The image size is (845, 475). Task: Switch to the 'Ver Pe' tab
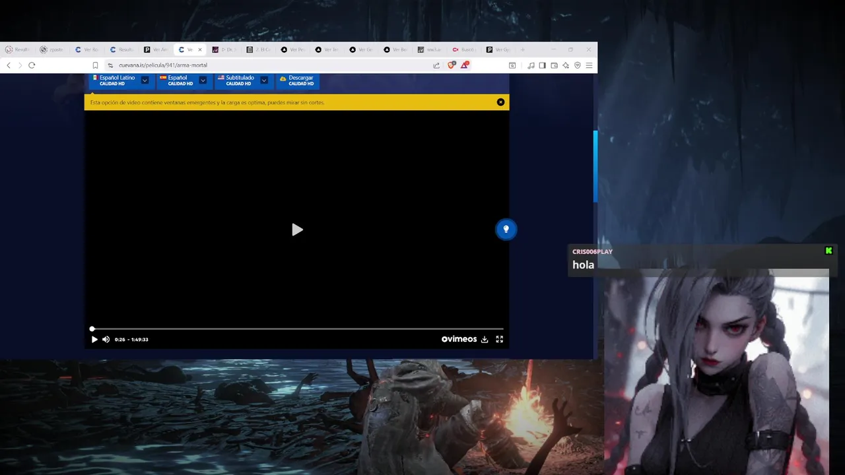pyautogui.click(x=293, y=49)
